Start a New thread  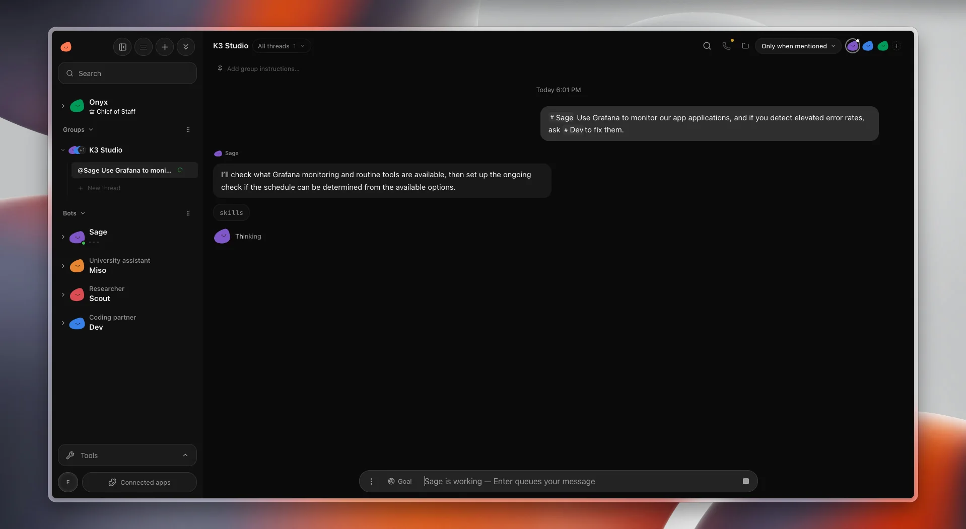point(99,188)
